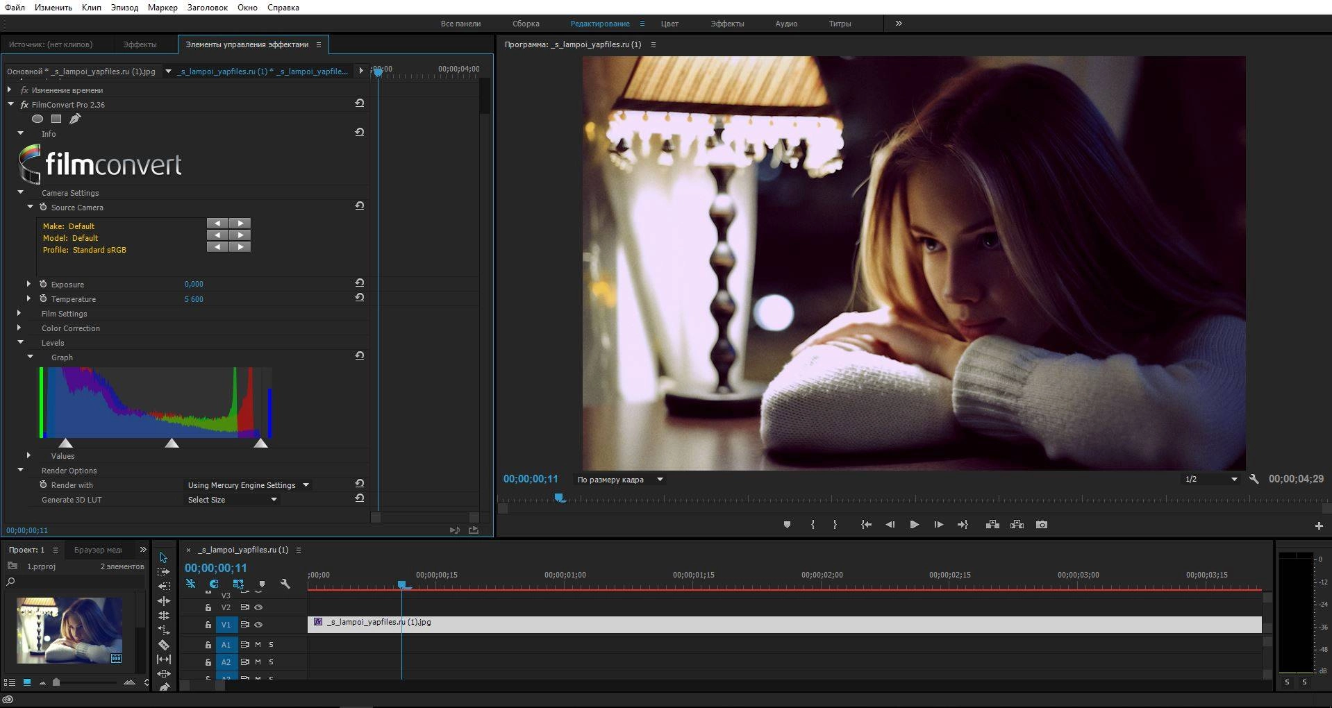
Task: Click next camera Make arrow
Action: point(240,223)
